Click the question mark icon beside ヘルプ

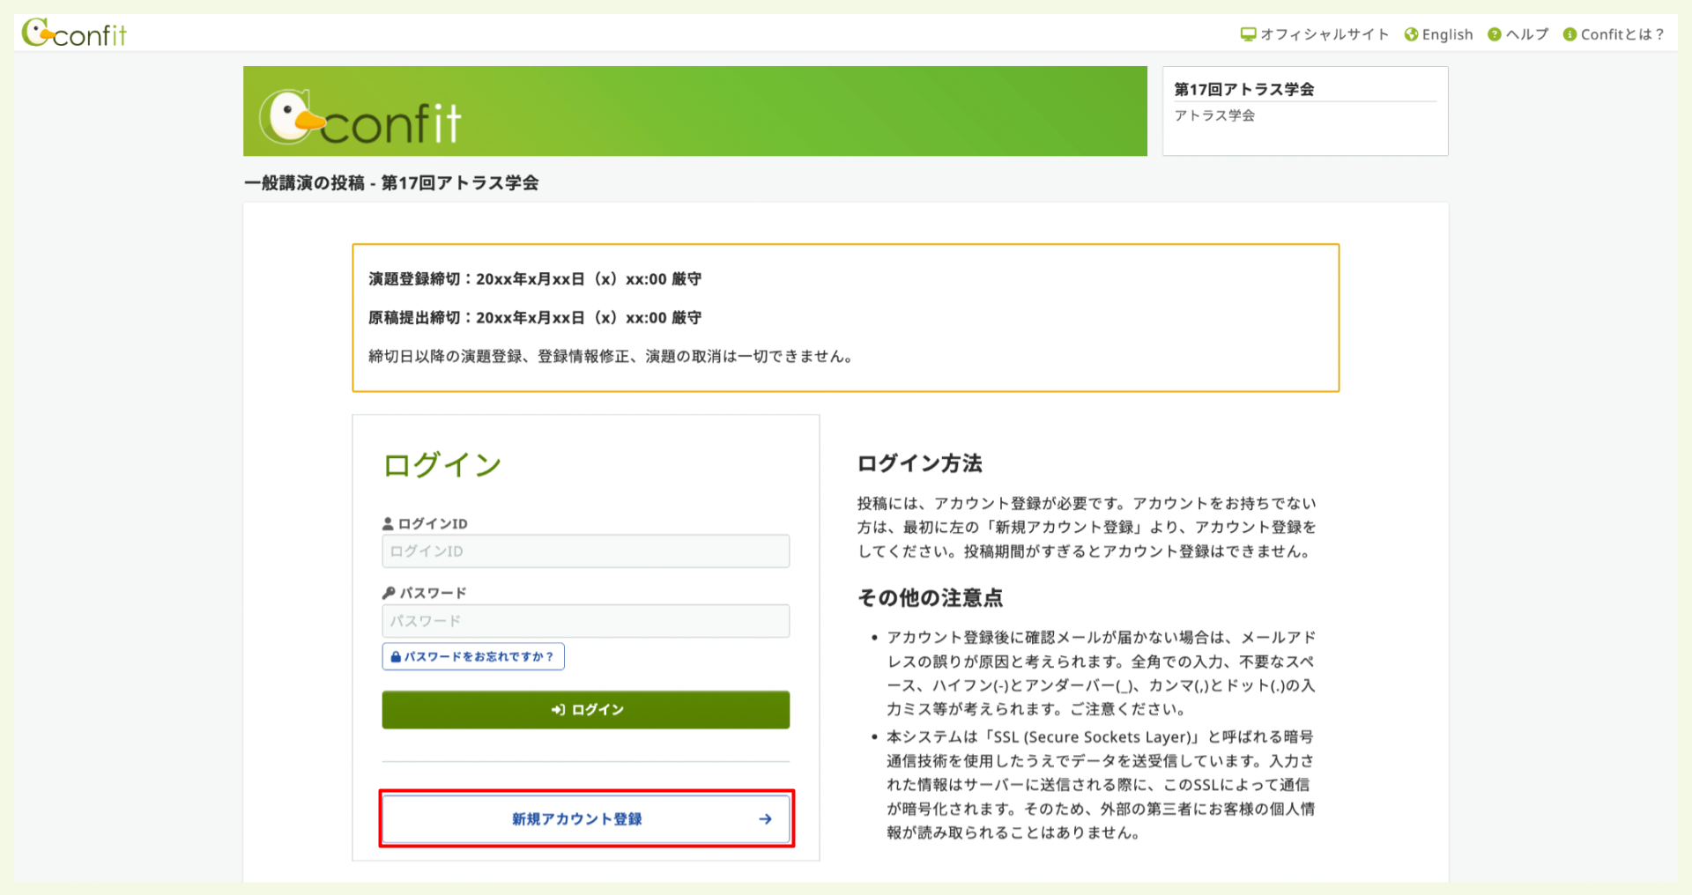click(x=1494, y=34)
